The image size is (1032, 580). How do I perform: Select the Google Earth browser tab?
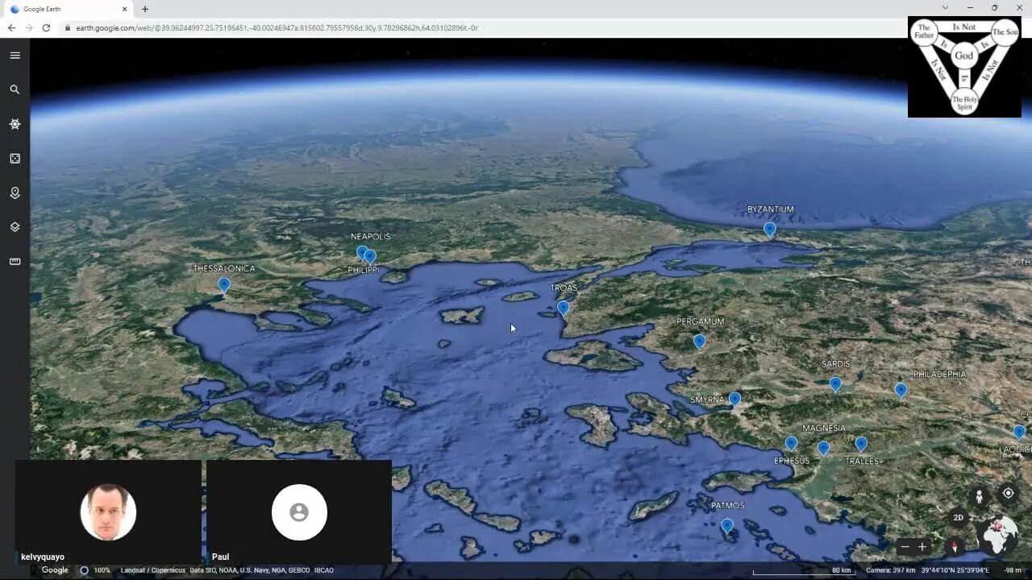[69, 9]
